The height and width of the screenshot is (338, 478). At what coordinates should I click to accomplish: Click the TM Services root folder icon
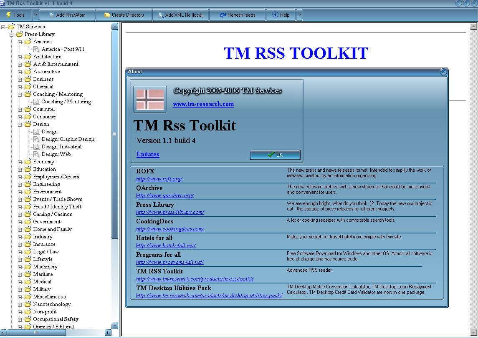(x=11, y=27)
